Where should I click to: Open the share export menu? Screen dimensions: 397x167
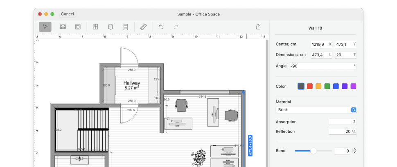coord(258,27)
